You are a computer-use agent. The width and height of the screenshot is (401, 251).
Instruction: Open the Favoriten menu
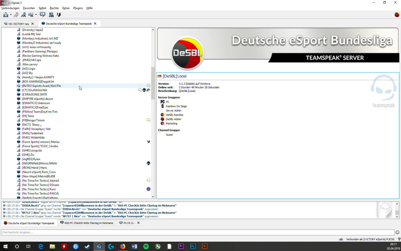(x=29, y=8)
